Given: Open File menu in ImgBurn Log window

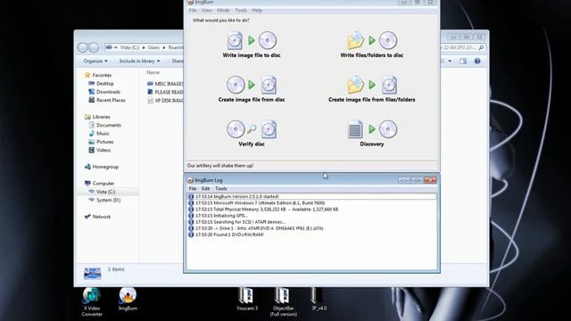Looking at the screenshot, I should click(x=193, y=188).
